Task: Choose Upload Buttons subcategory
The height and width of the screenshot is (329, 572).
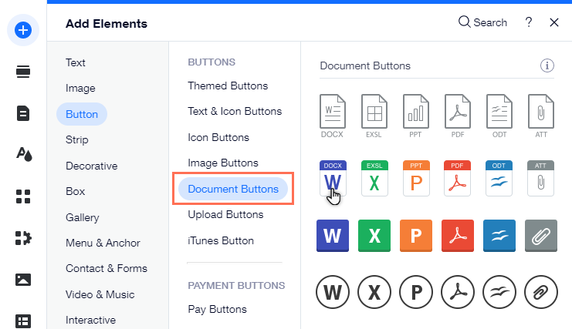Action: (x=225, y=214)
